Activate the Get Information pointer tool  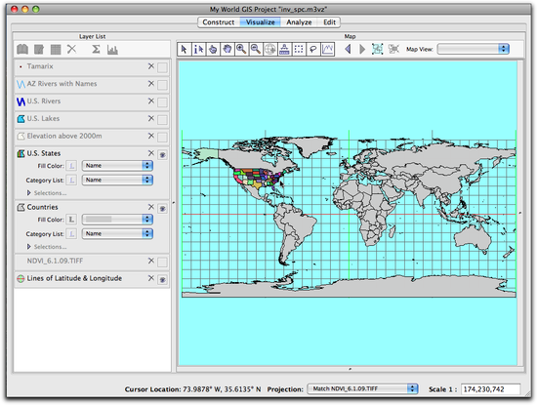[x=198, y=50]
